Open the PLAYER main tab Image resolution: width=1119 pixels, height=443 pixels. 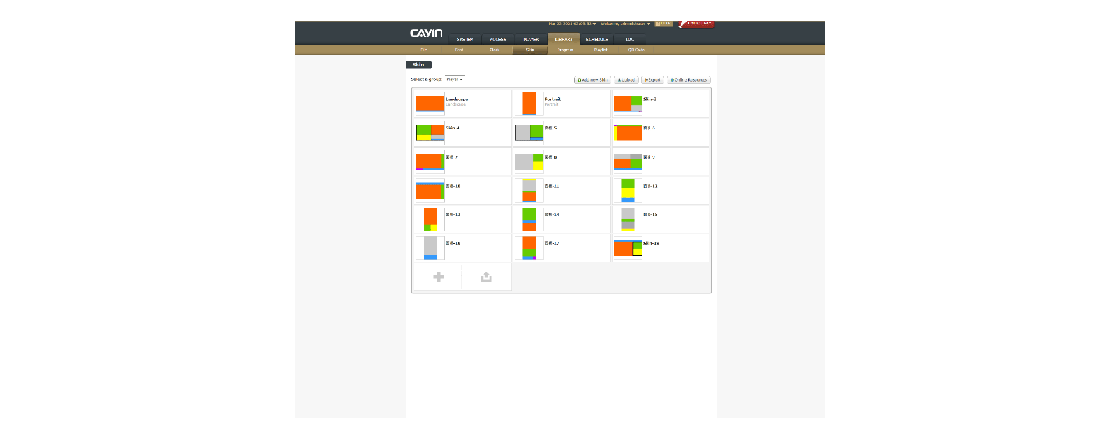pyautogui.click(x=531, y=39)
